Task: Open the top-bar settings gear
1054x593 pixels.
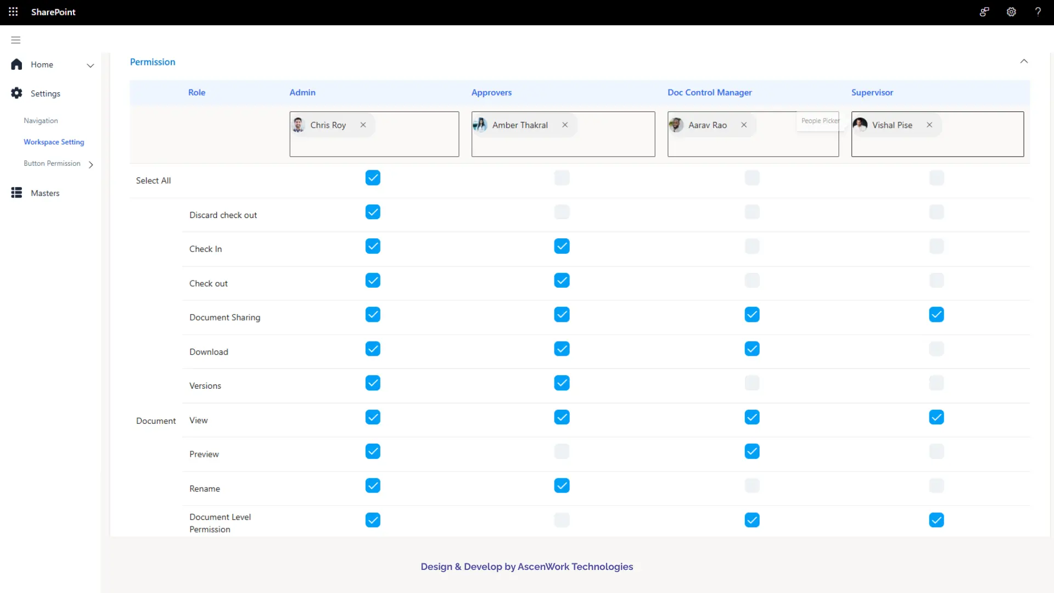Action: [1011, 12]
